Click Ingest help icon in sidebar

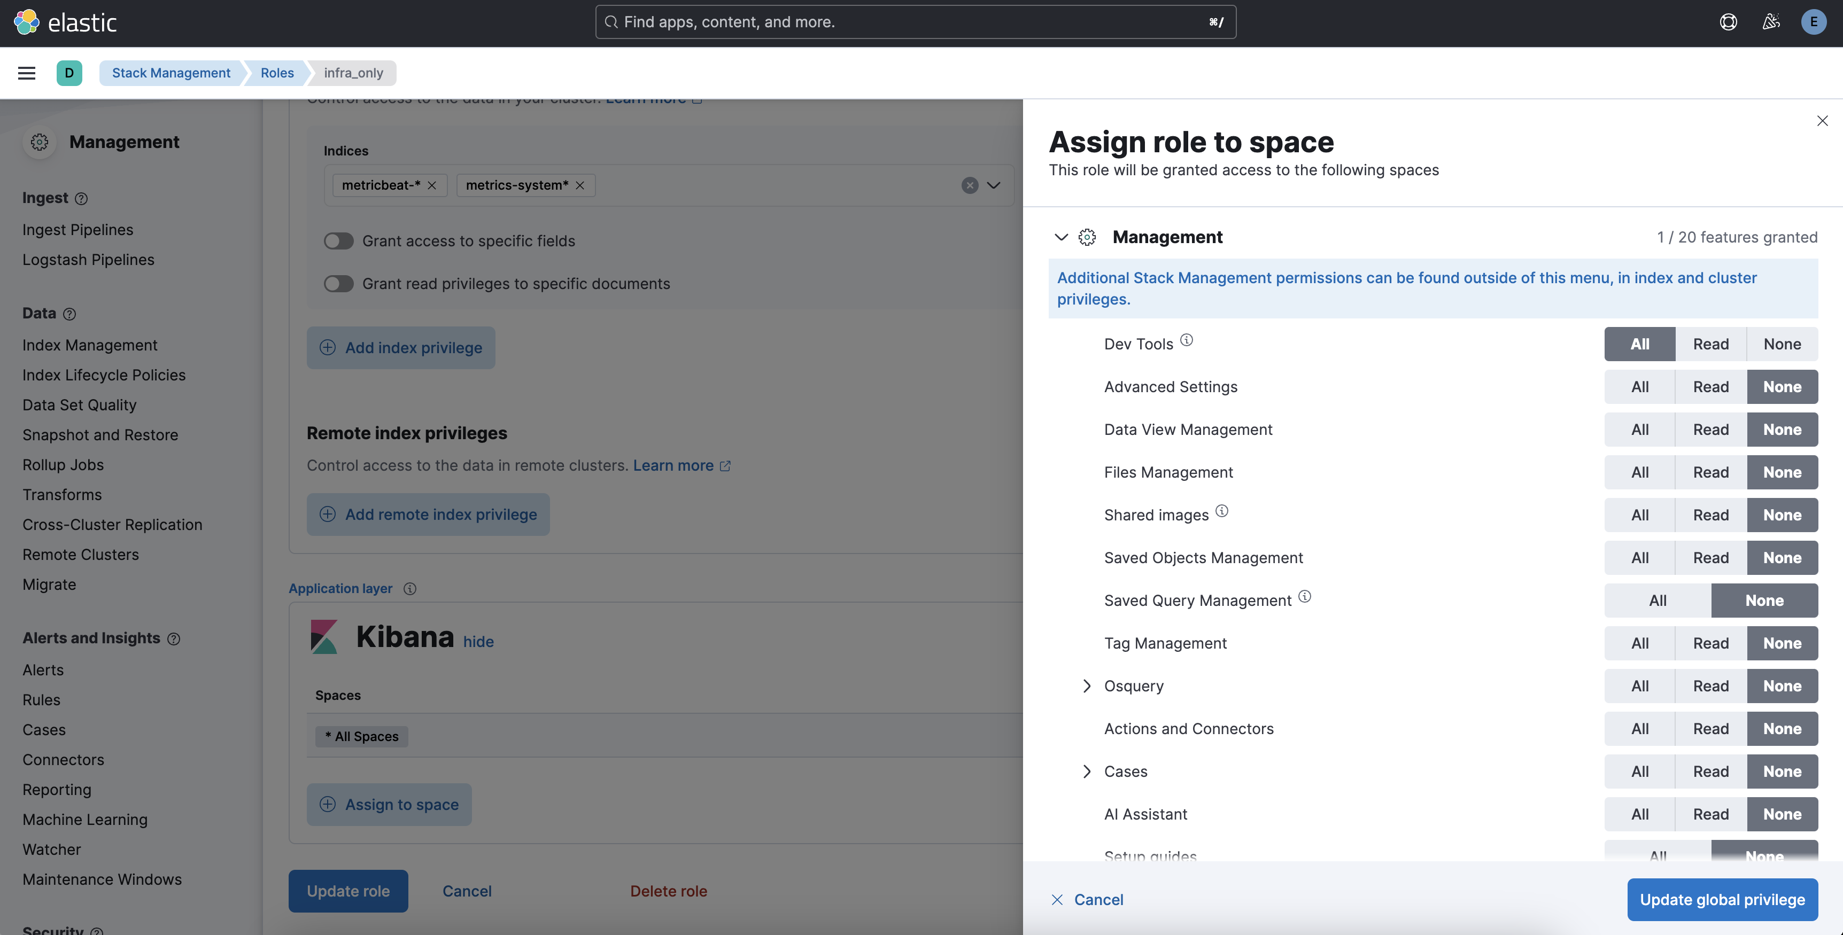pos(82,199)
